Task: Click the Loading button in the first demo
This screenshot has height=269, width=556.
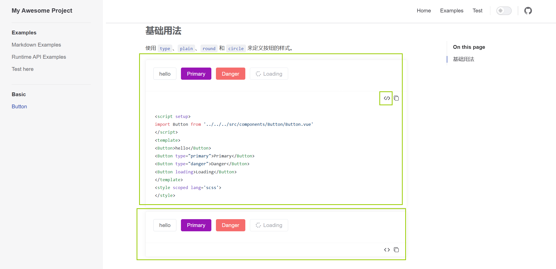Action: pos(269,74)
